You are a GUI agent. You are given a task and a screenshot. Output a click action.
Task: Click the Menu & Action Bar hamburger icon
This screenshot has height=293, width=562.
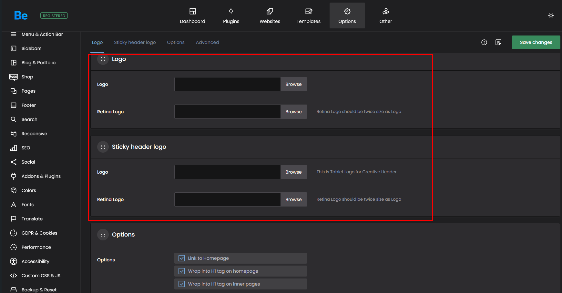[14, 34]
